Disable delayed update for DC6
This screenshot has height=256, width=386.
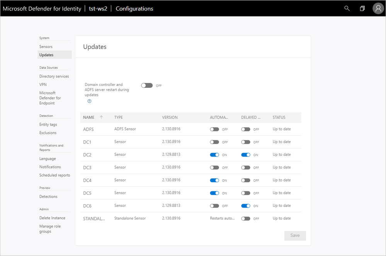coord(246,206)
